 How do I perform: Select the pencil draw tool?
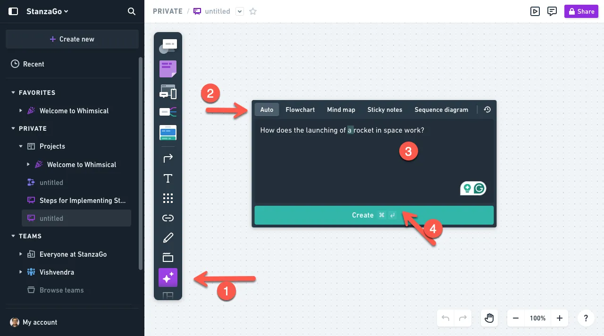pos(168,237)
